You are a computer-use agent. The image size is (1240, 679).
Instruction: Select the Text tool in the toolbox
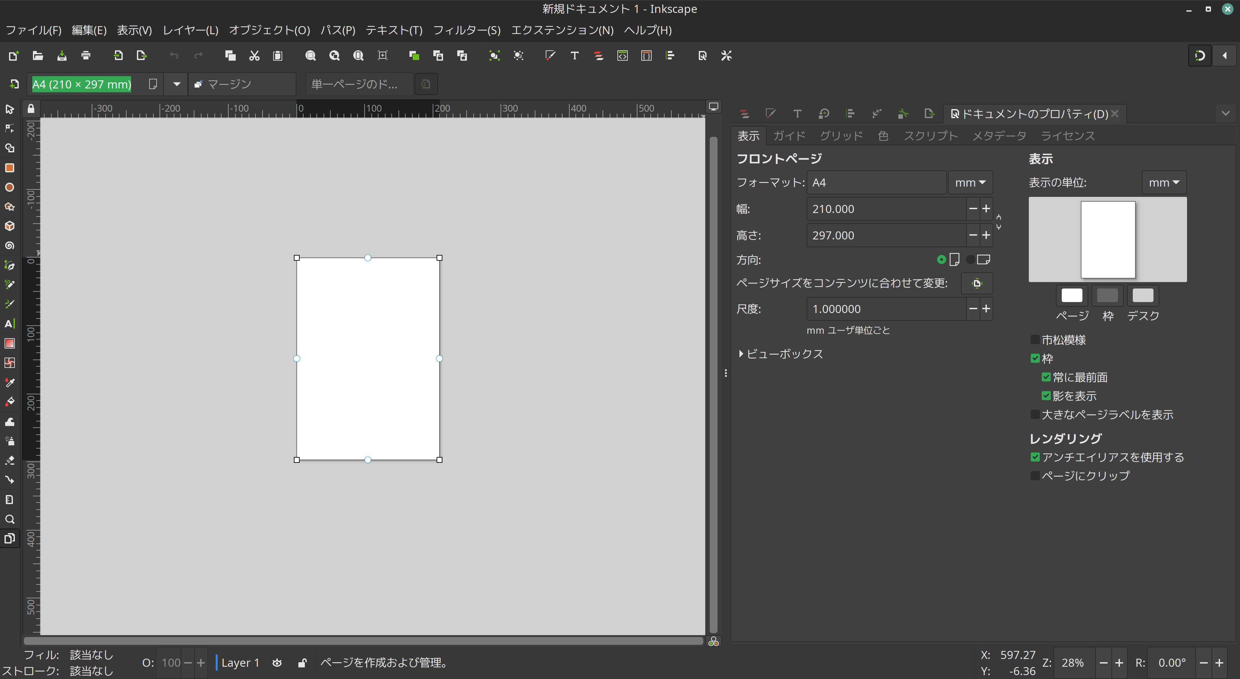(10, 323)
